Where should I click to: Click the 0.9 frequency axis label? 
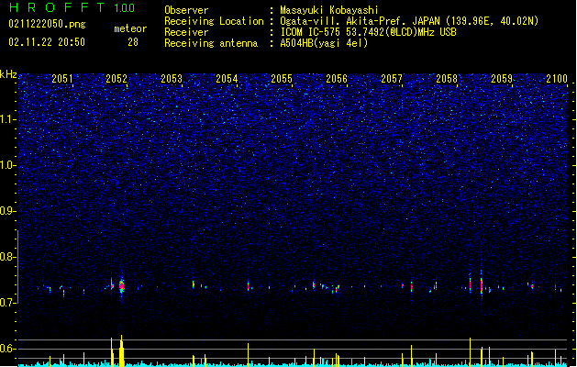(8, 211)
